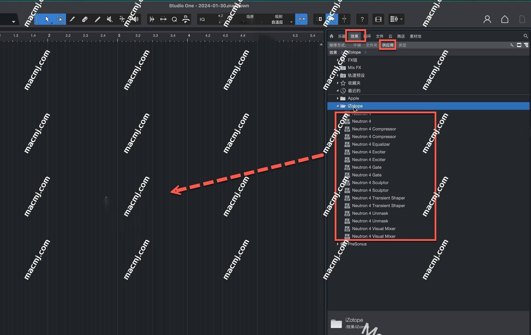Select the Mute tool
This screenshot has width=531, height=335.
110,19
